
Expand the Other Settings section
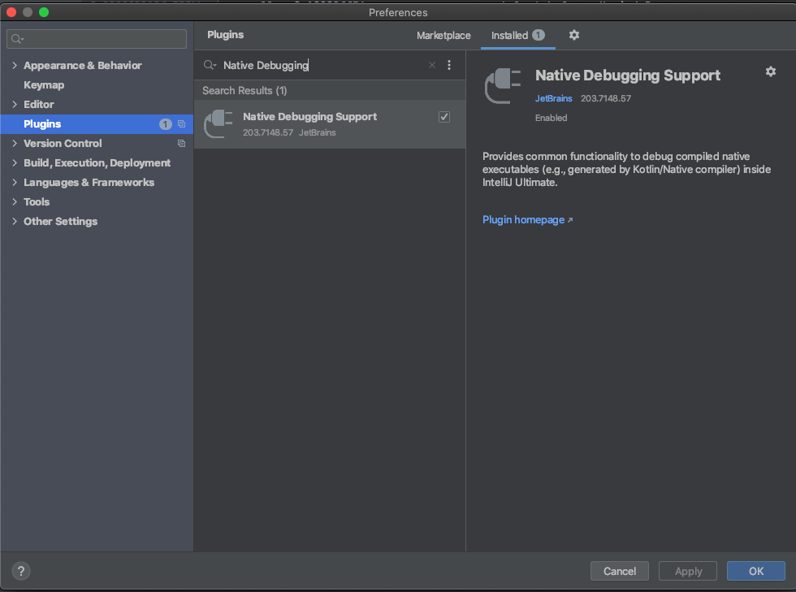click(x=15, y=222)
